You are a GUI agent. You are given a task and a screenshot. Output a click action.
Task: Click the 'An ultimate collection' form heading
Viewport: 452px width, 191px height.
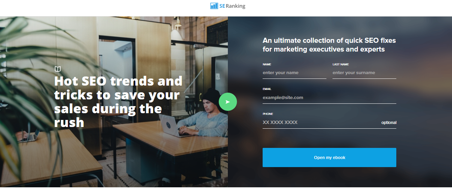(x=329, y=45)
